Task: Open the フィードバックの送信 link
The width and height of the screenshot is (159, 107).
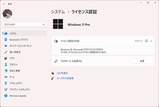Action: [x=65, y=78]
